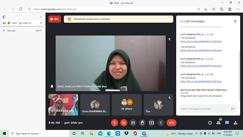
Task: Click the REC recording indicator
Action: pos(55,19)
